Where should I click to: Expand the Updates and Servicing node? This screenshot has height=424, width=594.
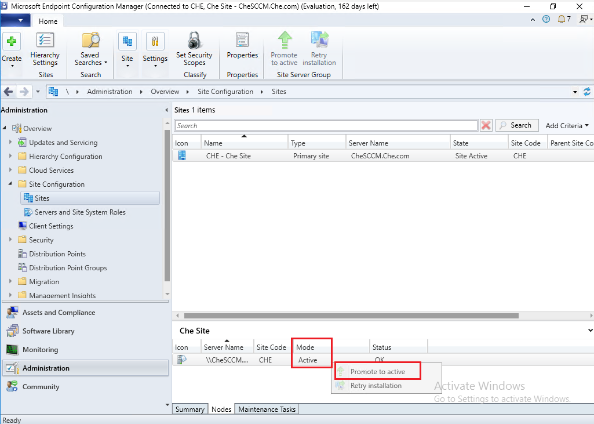[x=10, y=142]
